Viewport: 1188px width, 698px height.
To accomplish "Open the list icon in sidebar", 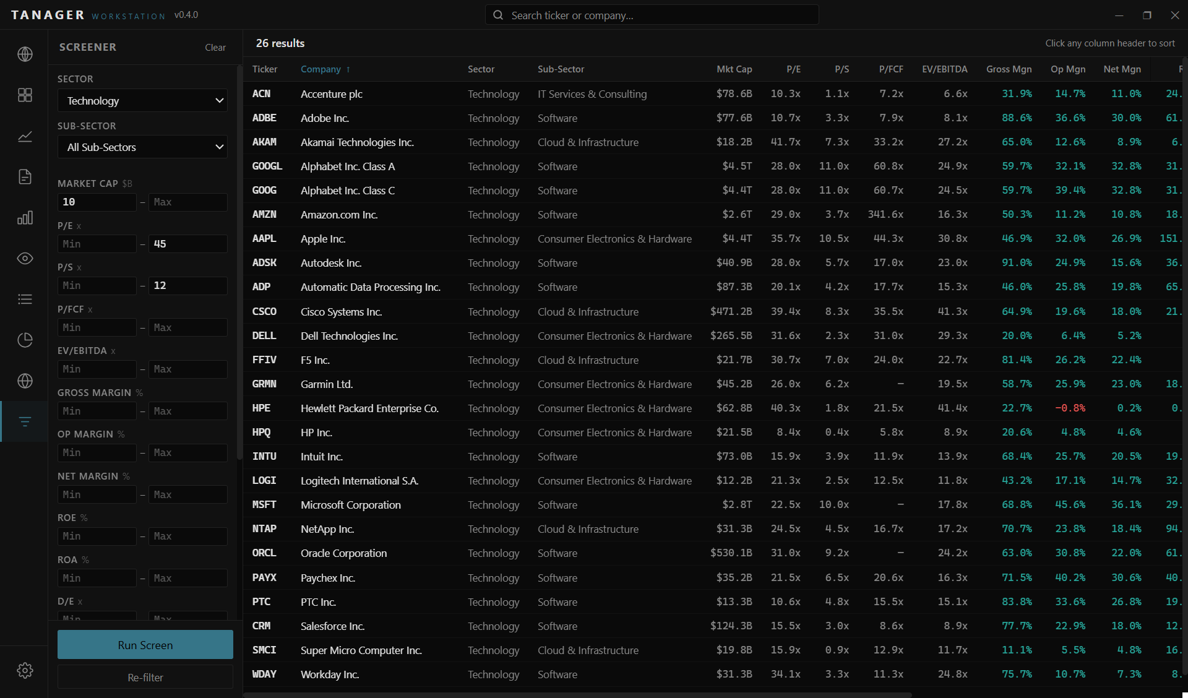I will click(25, 299).
